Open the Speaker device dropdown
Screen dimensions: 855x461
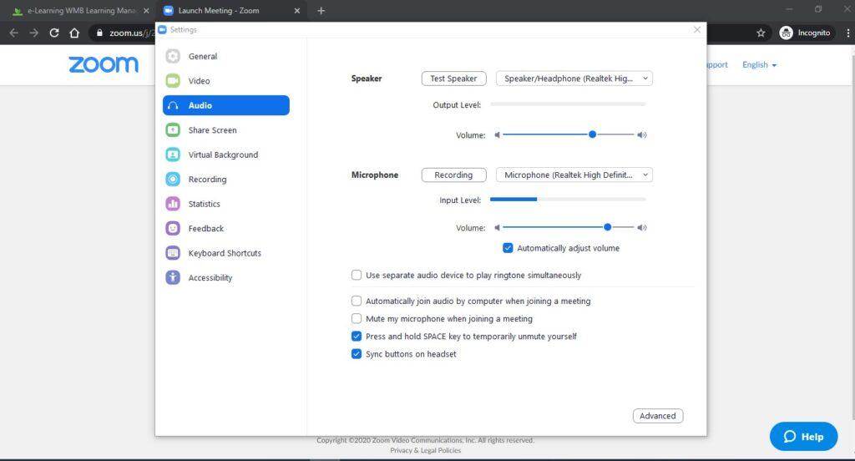[x=574, y=79]
